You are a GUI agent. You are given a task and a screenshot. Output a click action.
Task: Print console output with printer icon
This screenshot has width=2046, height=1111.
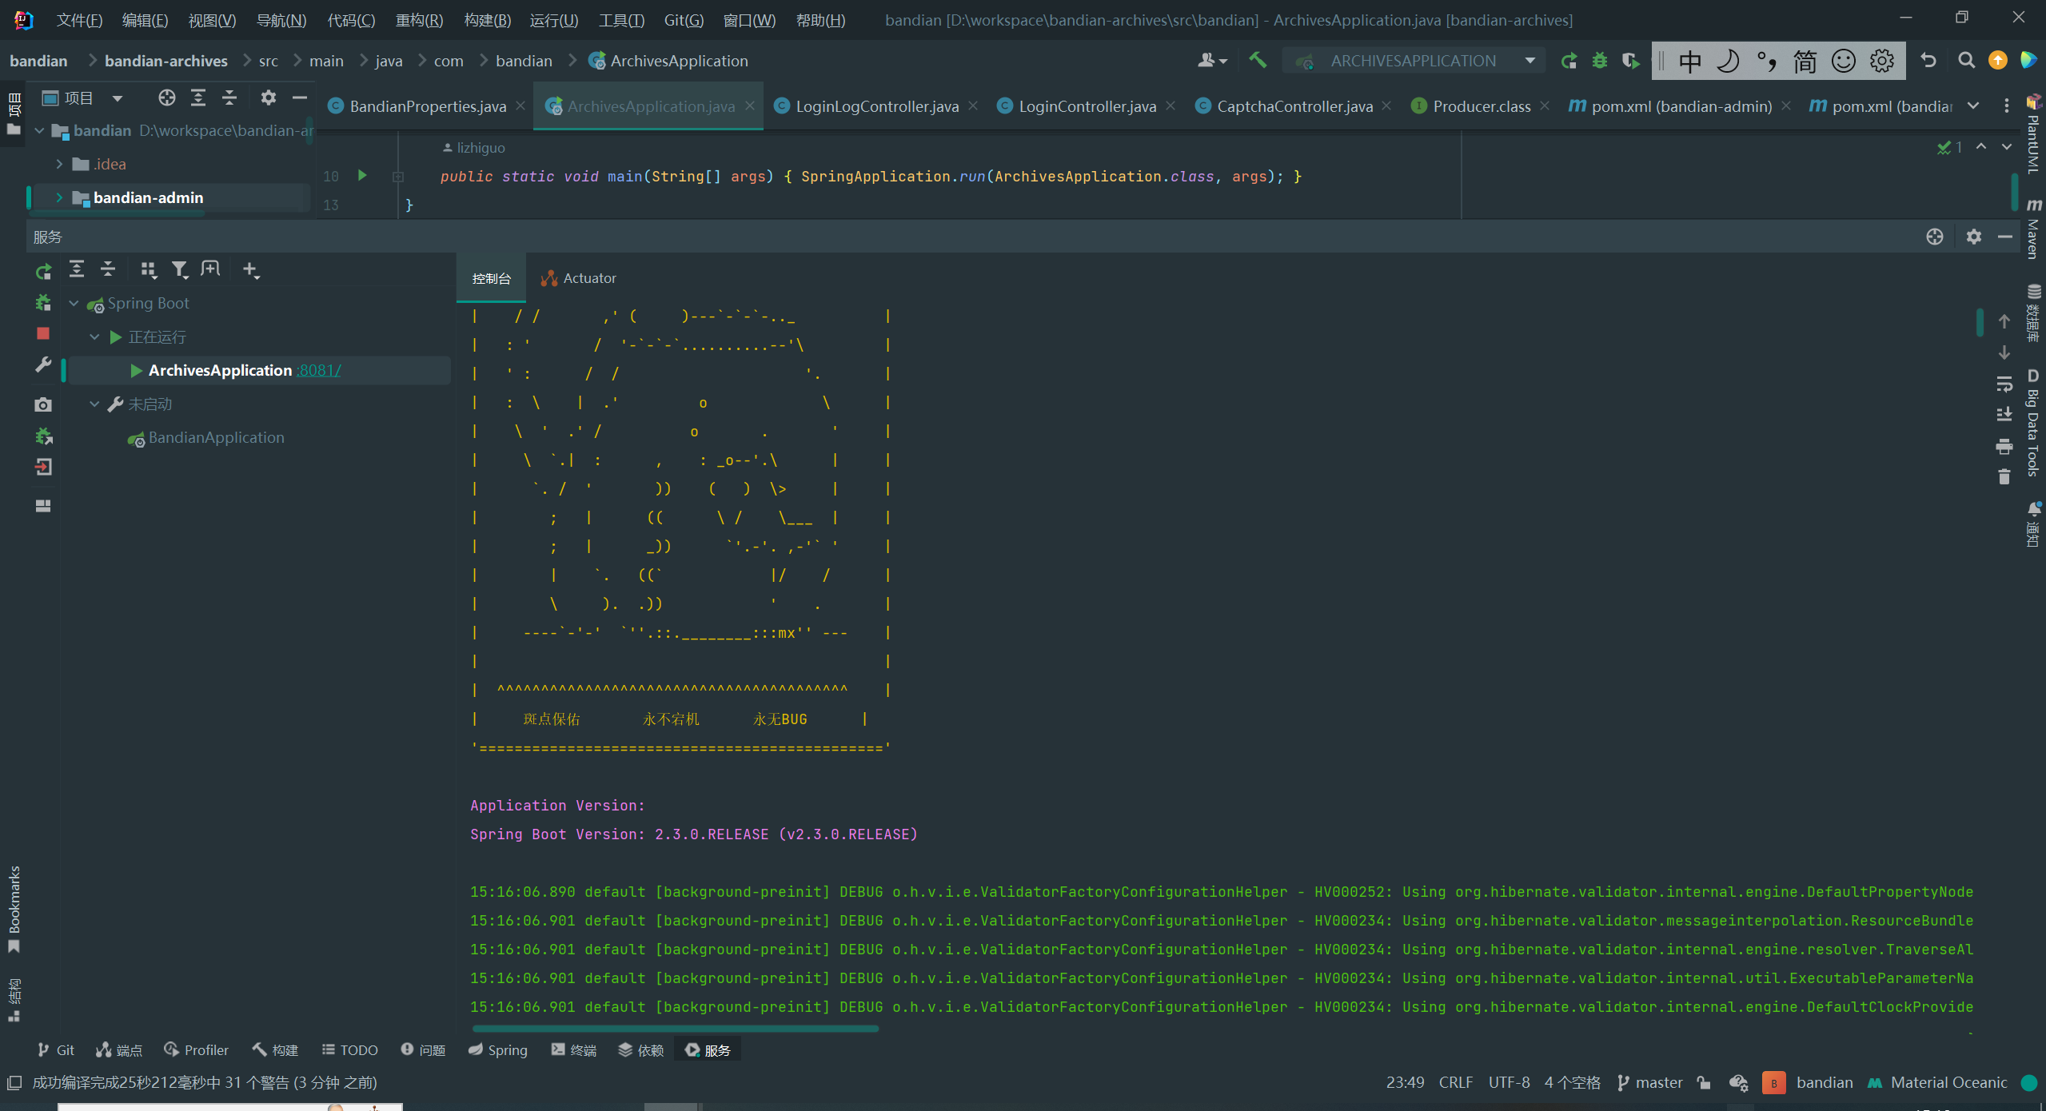[x=2004, y=446]
